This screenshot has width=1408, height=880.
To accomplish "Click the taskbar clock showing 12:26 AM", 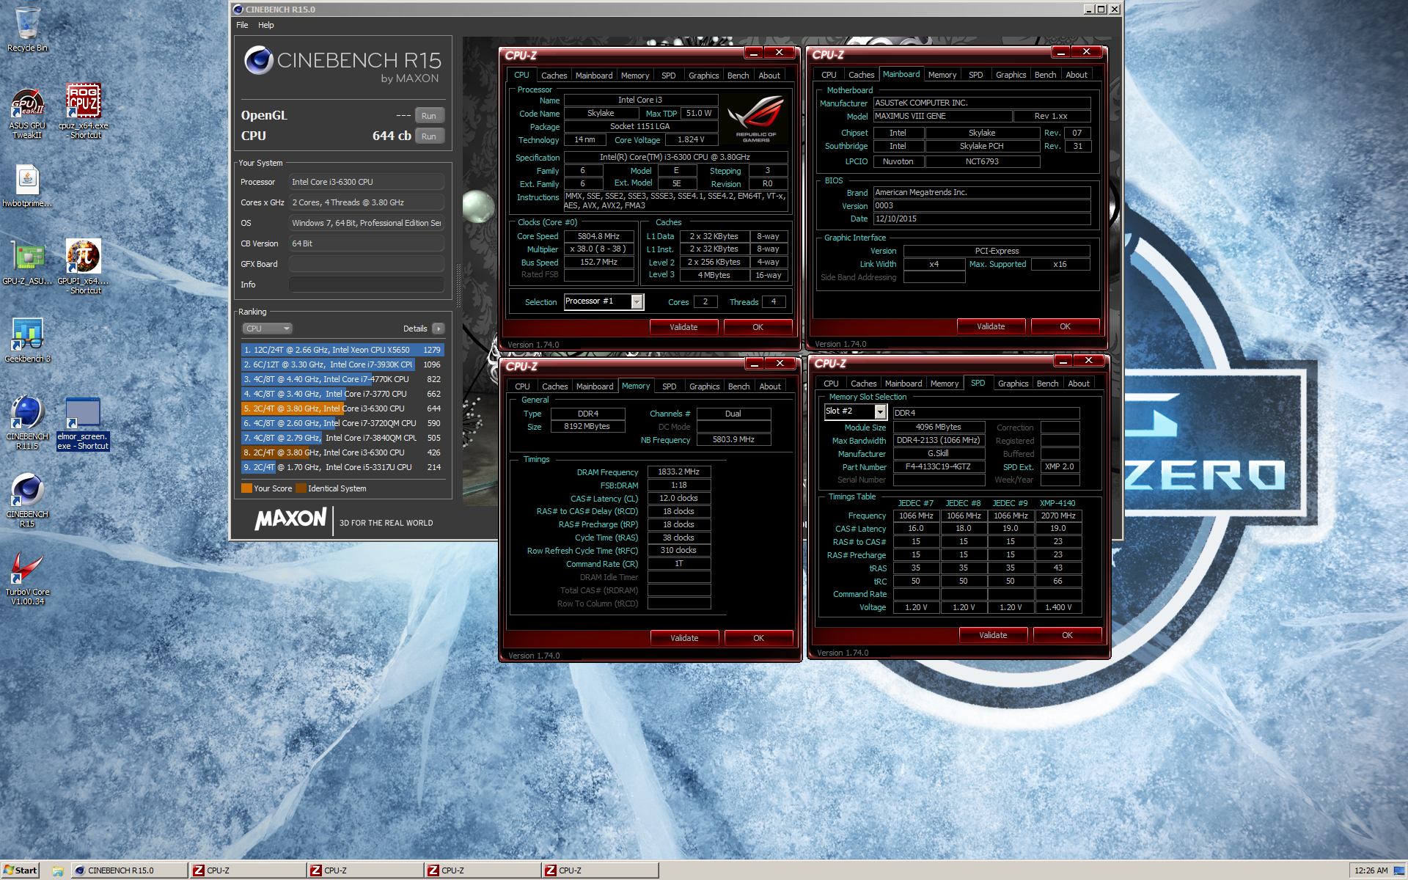I will (x=1371, y=870).
